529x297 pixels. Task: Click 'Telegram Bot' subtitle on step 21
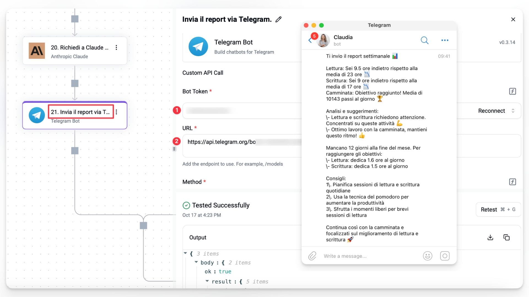click(x=65, y=121)
